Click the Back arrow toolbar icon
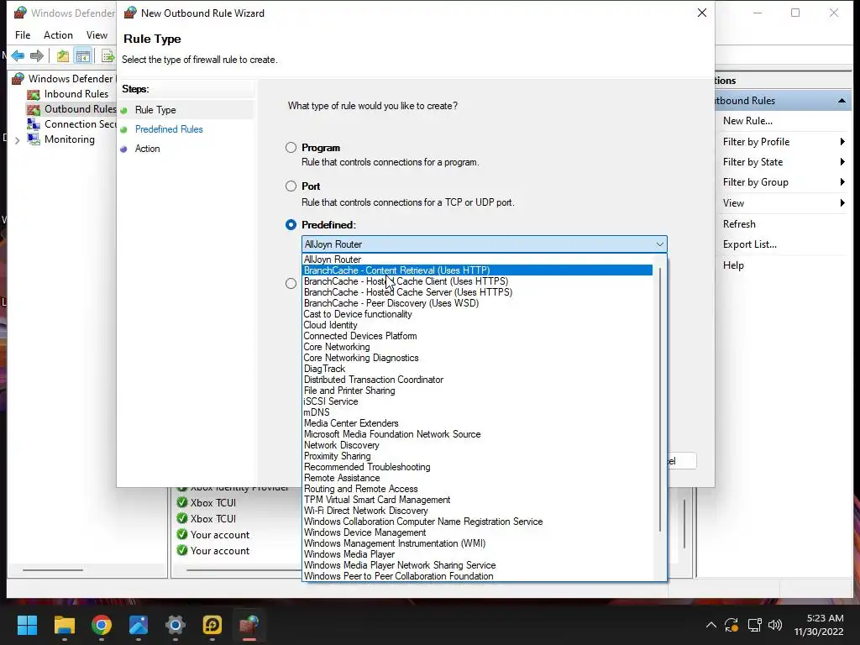This screenshot has height=645, width=860. point(18,55)
